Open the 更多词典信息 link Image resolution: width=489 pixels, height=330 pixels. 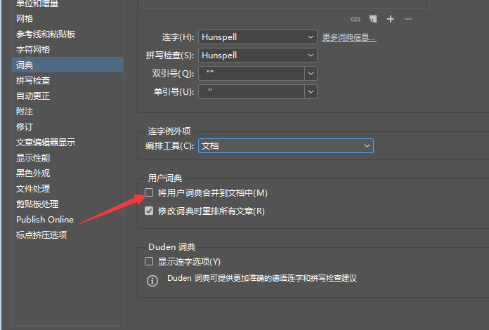(349, 37)
